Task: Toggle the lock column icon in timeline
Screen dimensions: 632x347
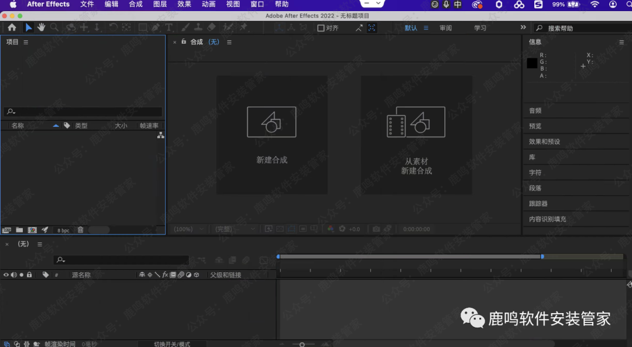Action: (29, 275)
